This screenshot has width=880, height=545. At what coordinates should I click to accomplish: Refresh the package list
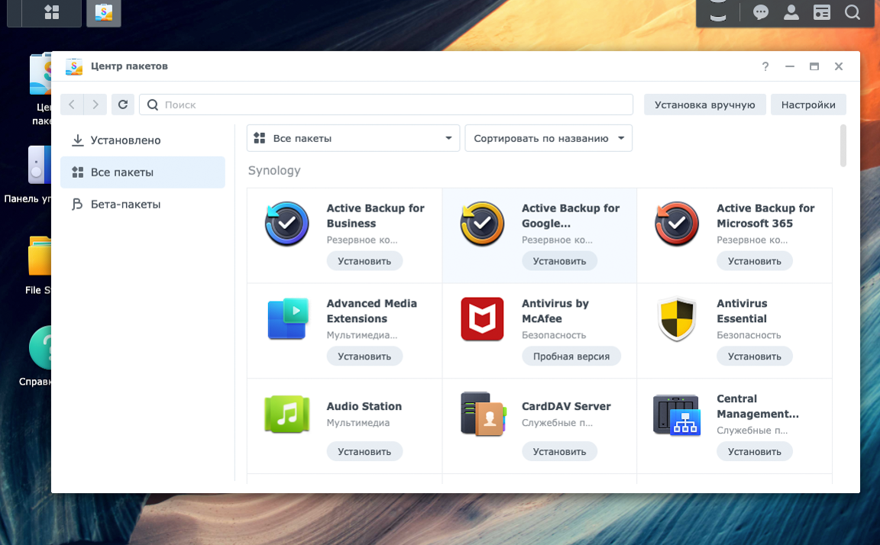[123, 105]
